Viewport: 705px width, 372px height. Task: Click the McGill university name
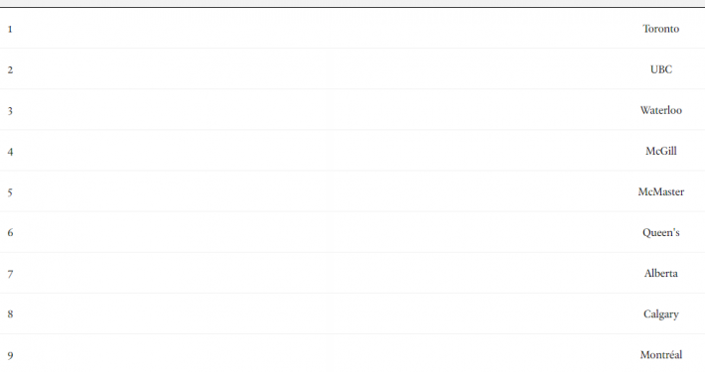pyautogui.click(x=661, y=151)
